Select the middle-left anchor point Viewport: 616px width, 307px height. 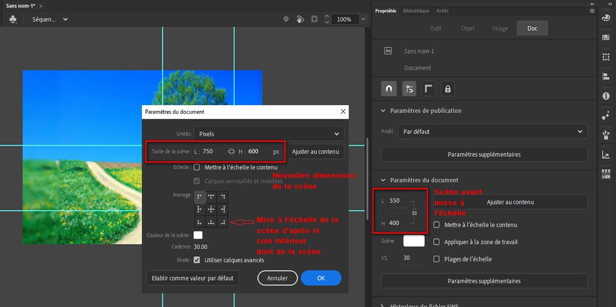(x=200, y=209)
